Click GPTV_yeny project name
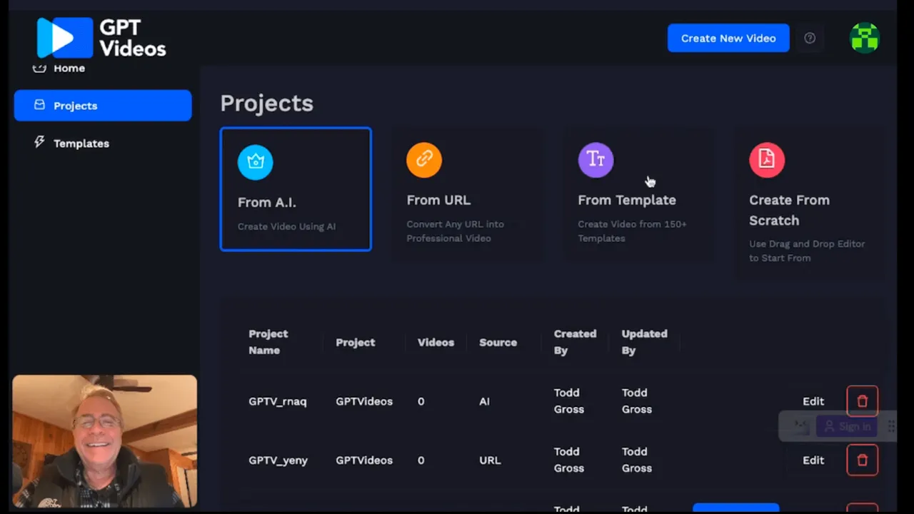Image resolution: width=914 pixels, height=514 pixels. [278, 460]
